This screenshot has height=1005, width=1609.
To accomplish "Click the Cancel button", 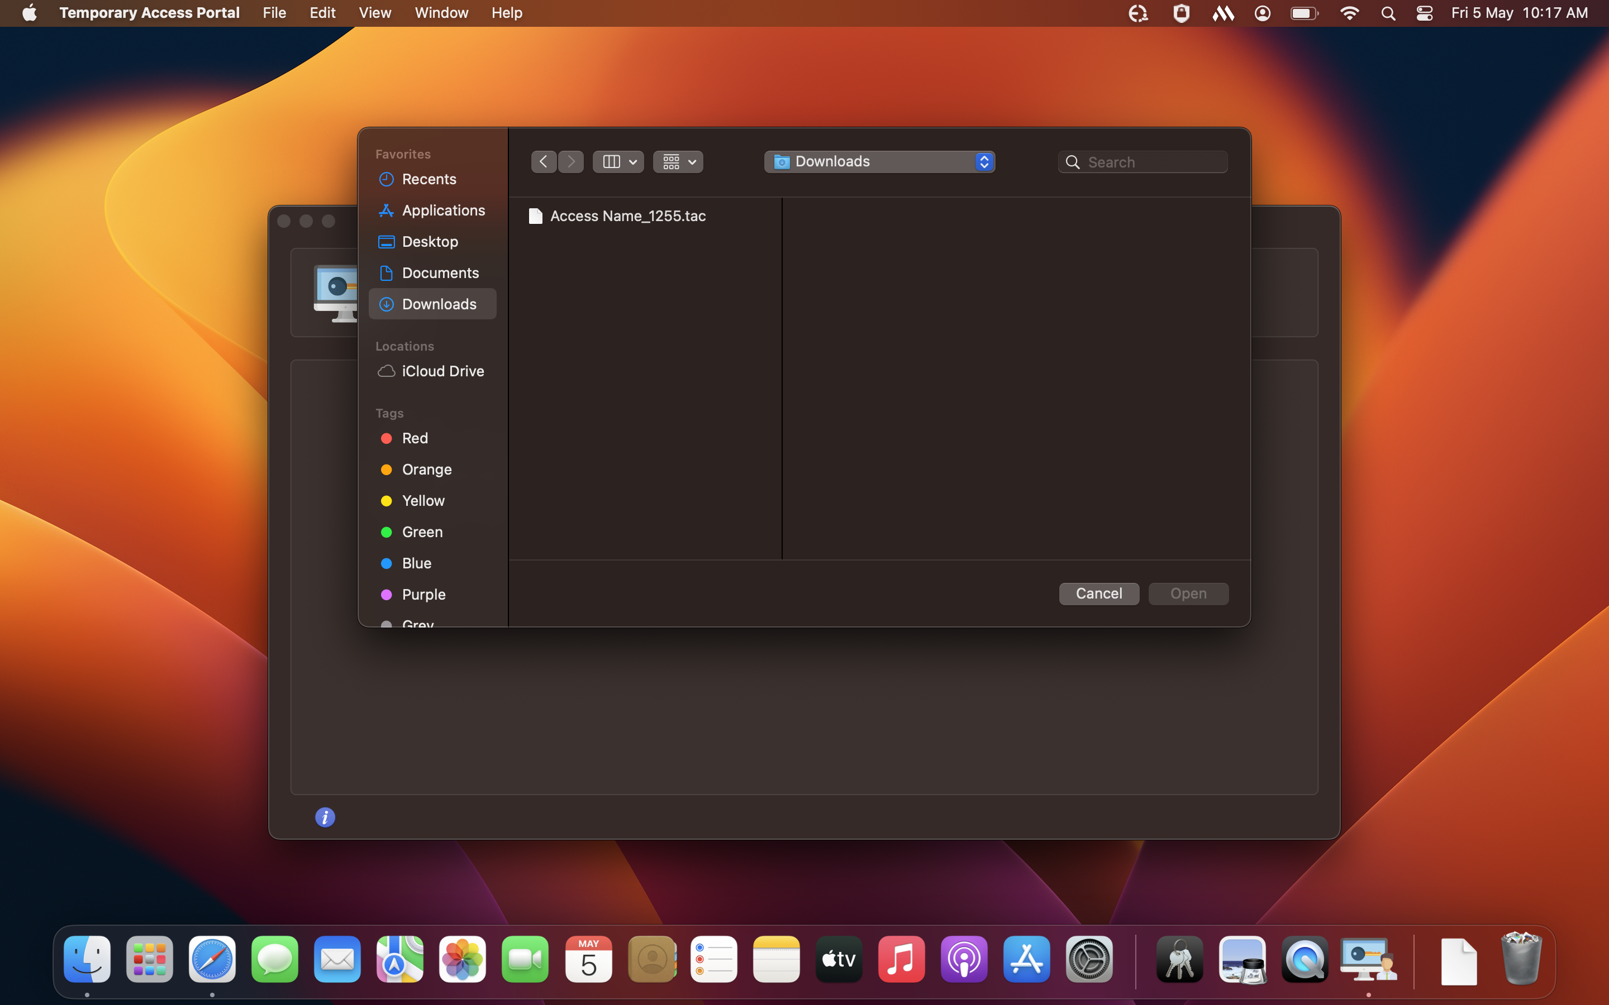I will pyautogui.click(x=1098, y=594).
